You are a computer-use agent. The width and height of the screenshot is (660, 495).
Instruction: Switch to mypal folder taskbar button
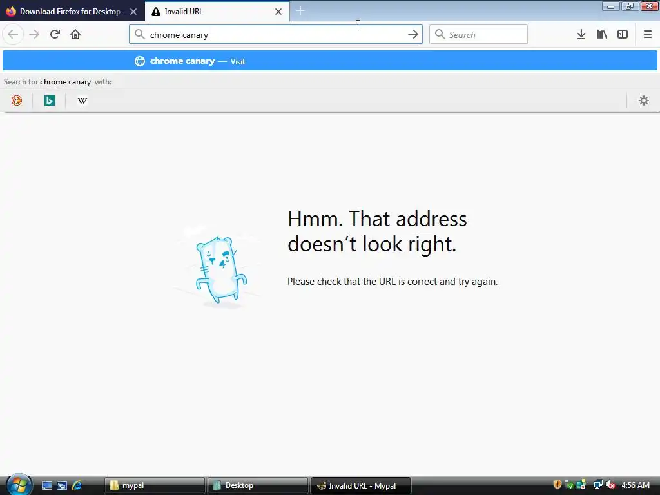click(x=154, y=485)
